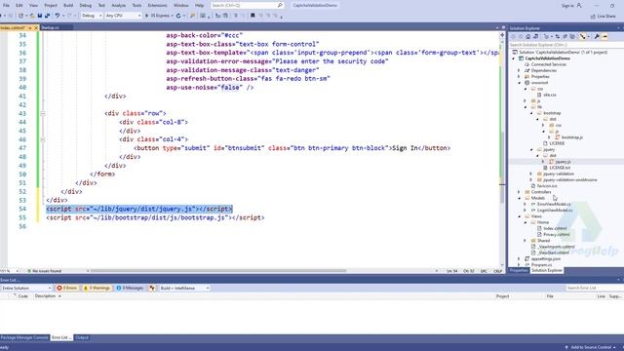
Task: Save the current file with the floppy icon
Action: click(39, 16)
